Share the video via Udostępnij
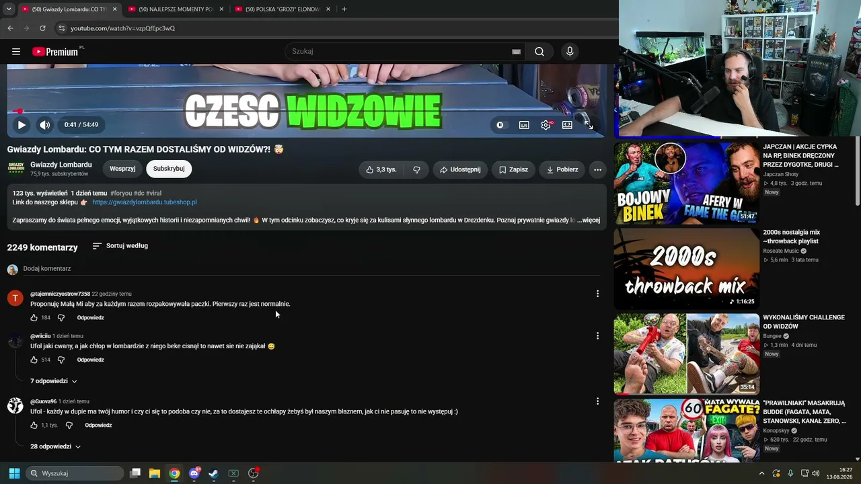The height and width of the screenshot is (484, 861). pyautogui.click(x=460, y=169)
